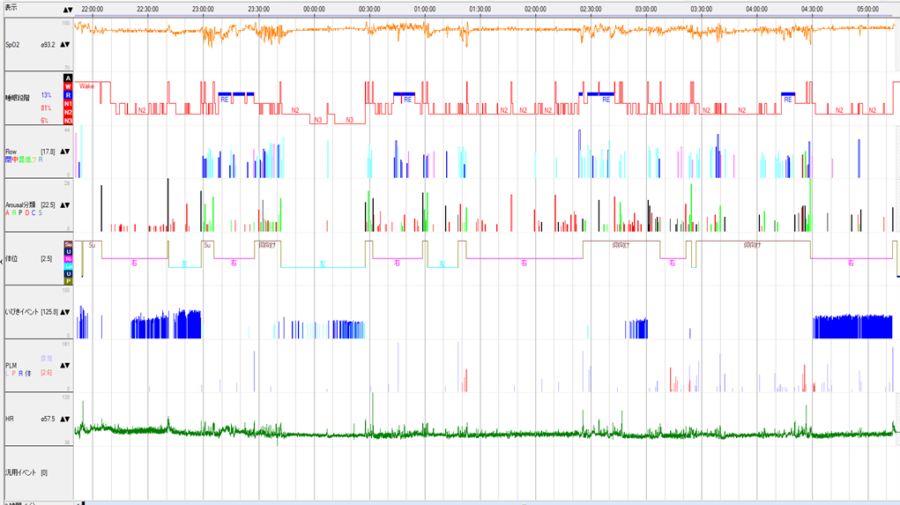Image resolution: width=900 pixels, height=505 pixels.
Task: Click the いびきイベント channel down arrow
Action: coord(70,312)
